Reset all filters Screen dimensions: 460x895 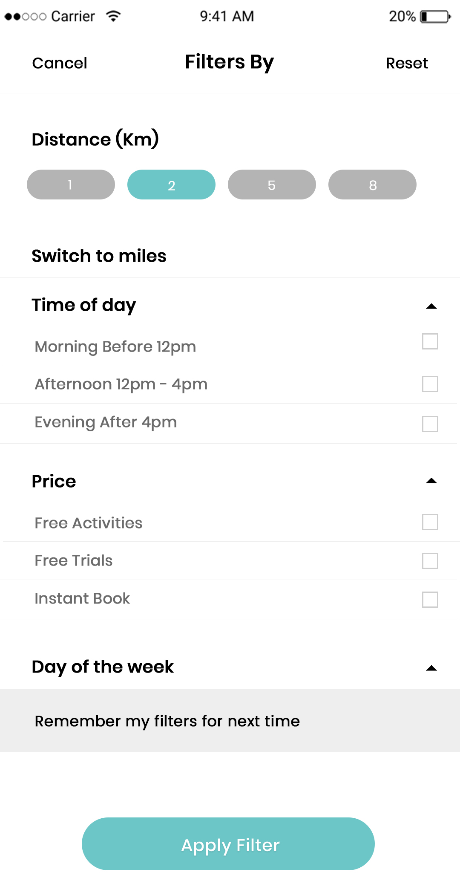tap(407, 63)
